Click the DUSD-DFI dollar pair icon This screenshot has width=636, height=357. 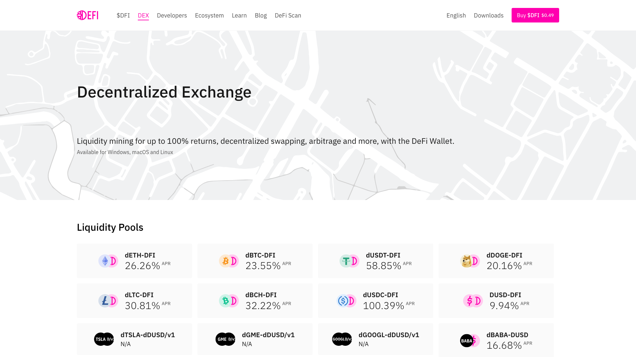pyautogui.click(x=473, y=301)
